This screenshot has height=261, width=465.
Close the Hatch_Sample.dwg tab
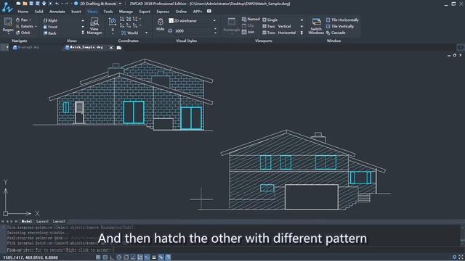[111, 48]
